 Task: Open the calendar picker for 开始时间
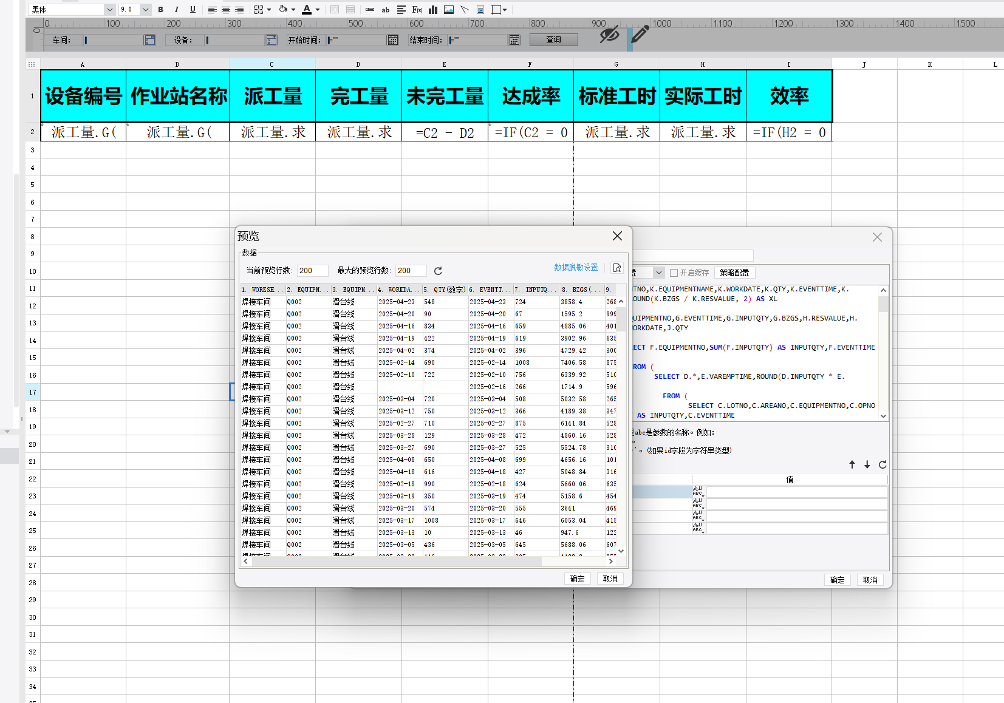(393, 40)
